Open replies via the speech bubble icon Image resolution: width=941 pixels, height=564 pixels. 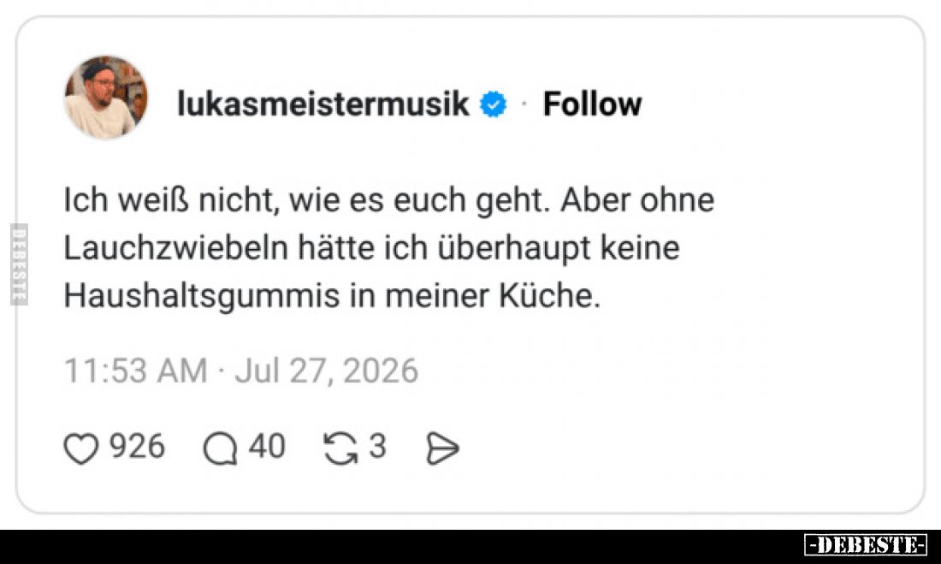(220, 448)
